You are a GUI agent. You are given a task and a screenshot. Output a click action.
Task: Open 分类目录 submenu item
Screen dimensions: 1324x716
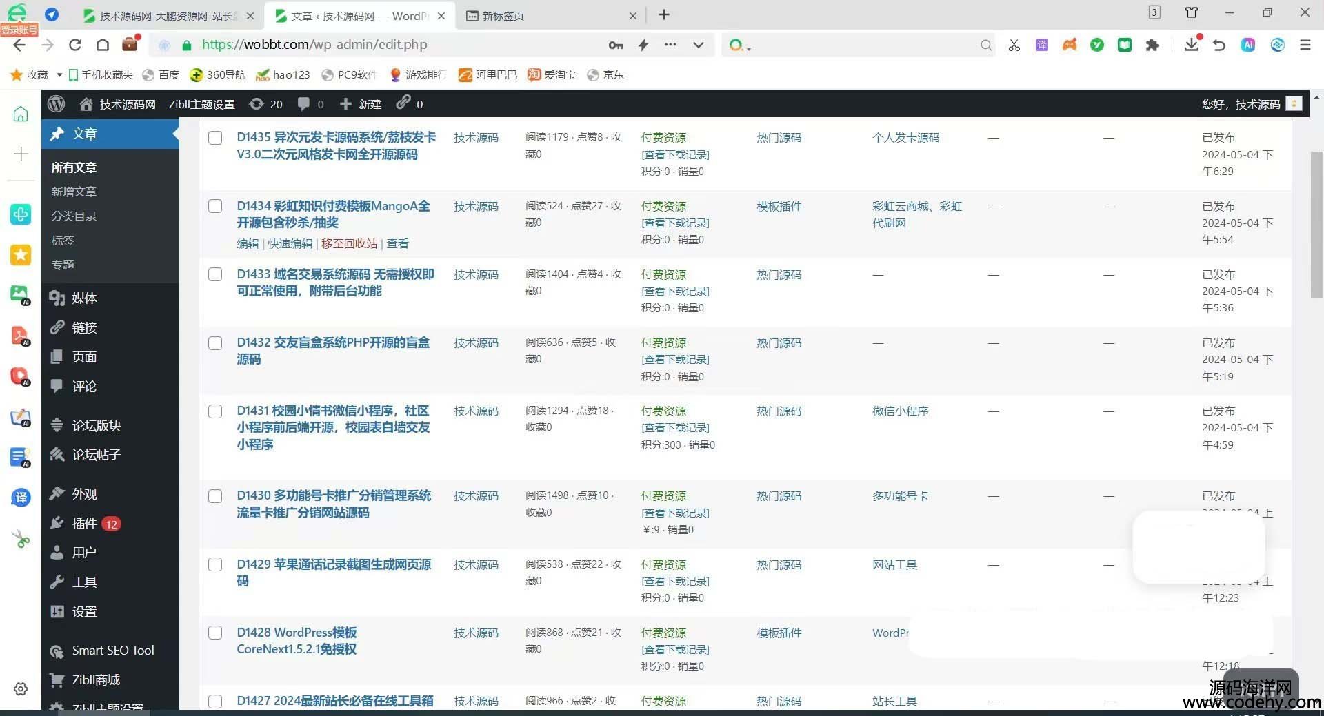(x=74, y=216)
